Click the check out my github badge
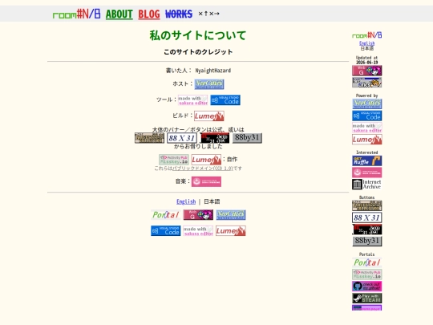Image resolution: width=433 pixels, height=325 pixels. coord(367,286)
